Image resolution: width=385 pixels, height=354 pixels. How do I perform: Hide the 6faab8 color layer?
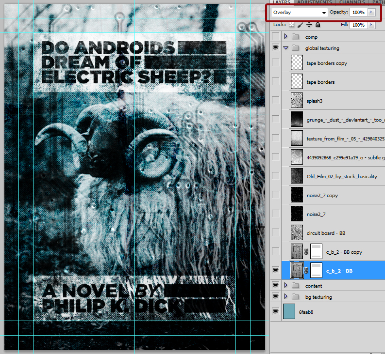275,311
